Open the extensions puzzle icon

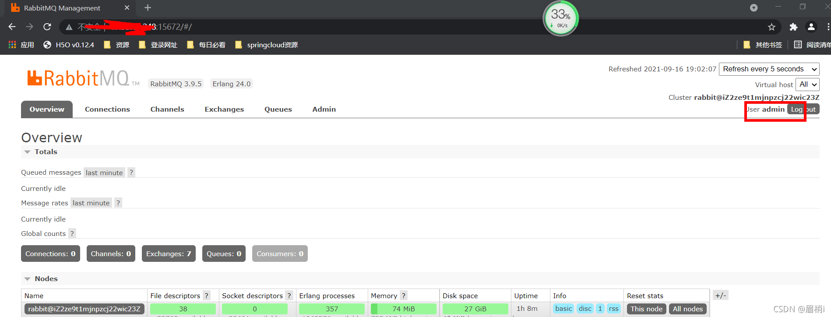click(x=793, y=27)
